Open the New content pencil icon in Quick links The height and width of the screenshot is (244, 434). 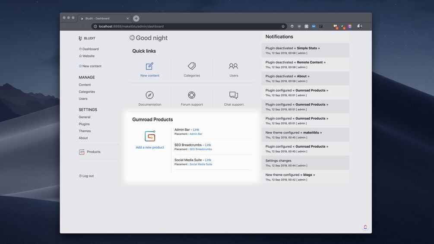click(x=149, y=66)
